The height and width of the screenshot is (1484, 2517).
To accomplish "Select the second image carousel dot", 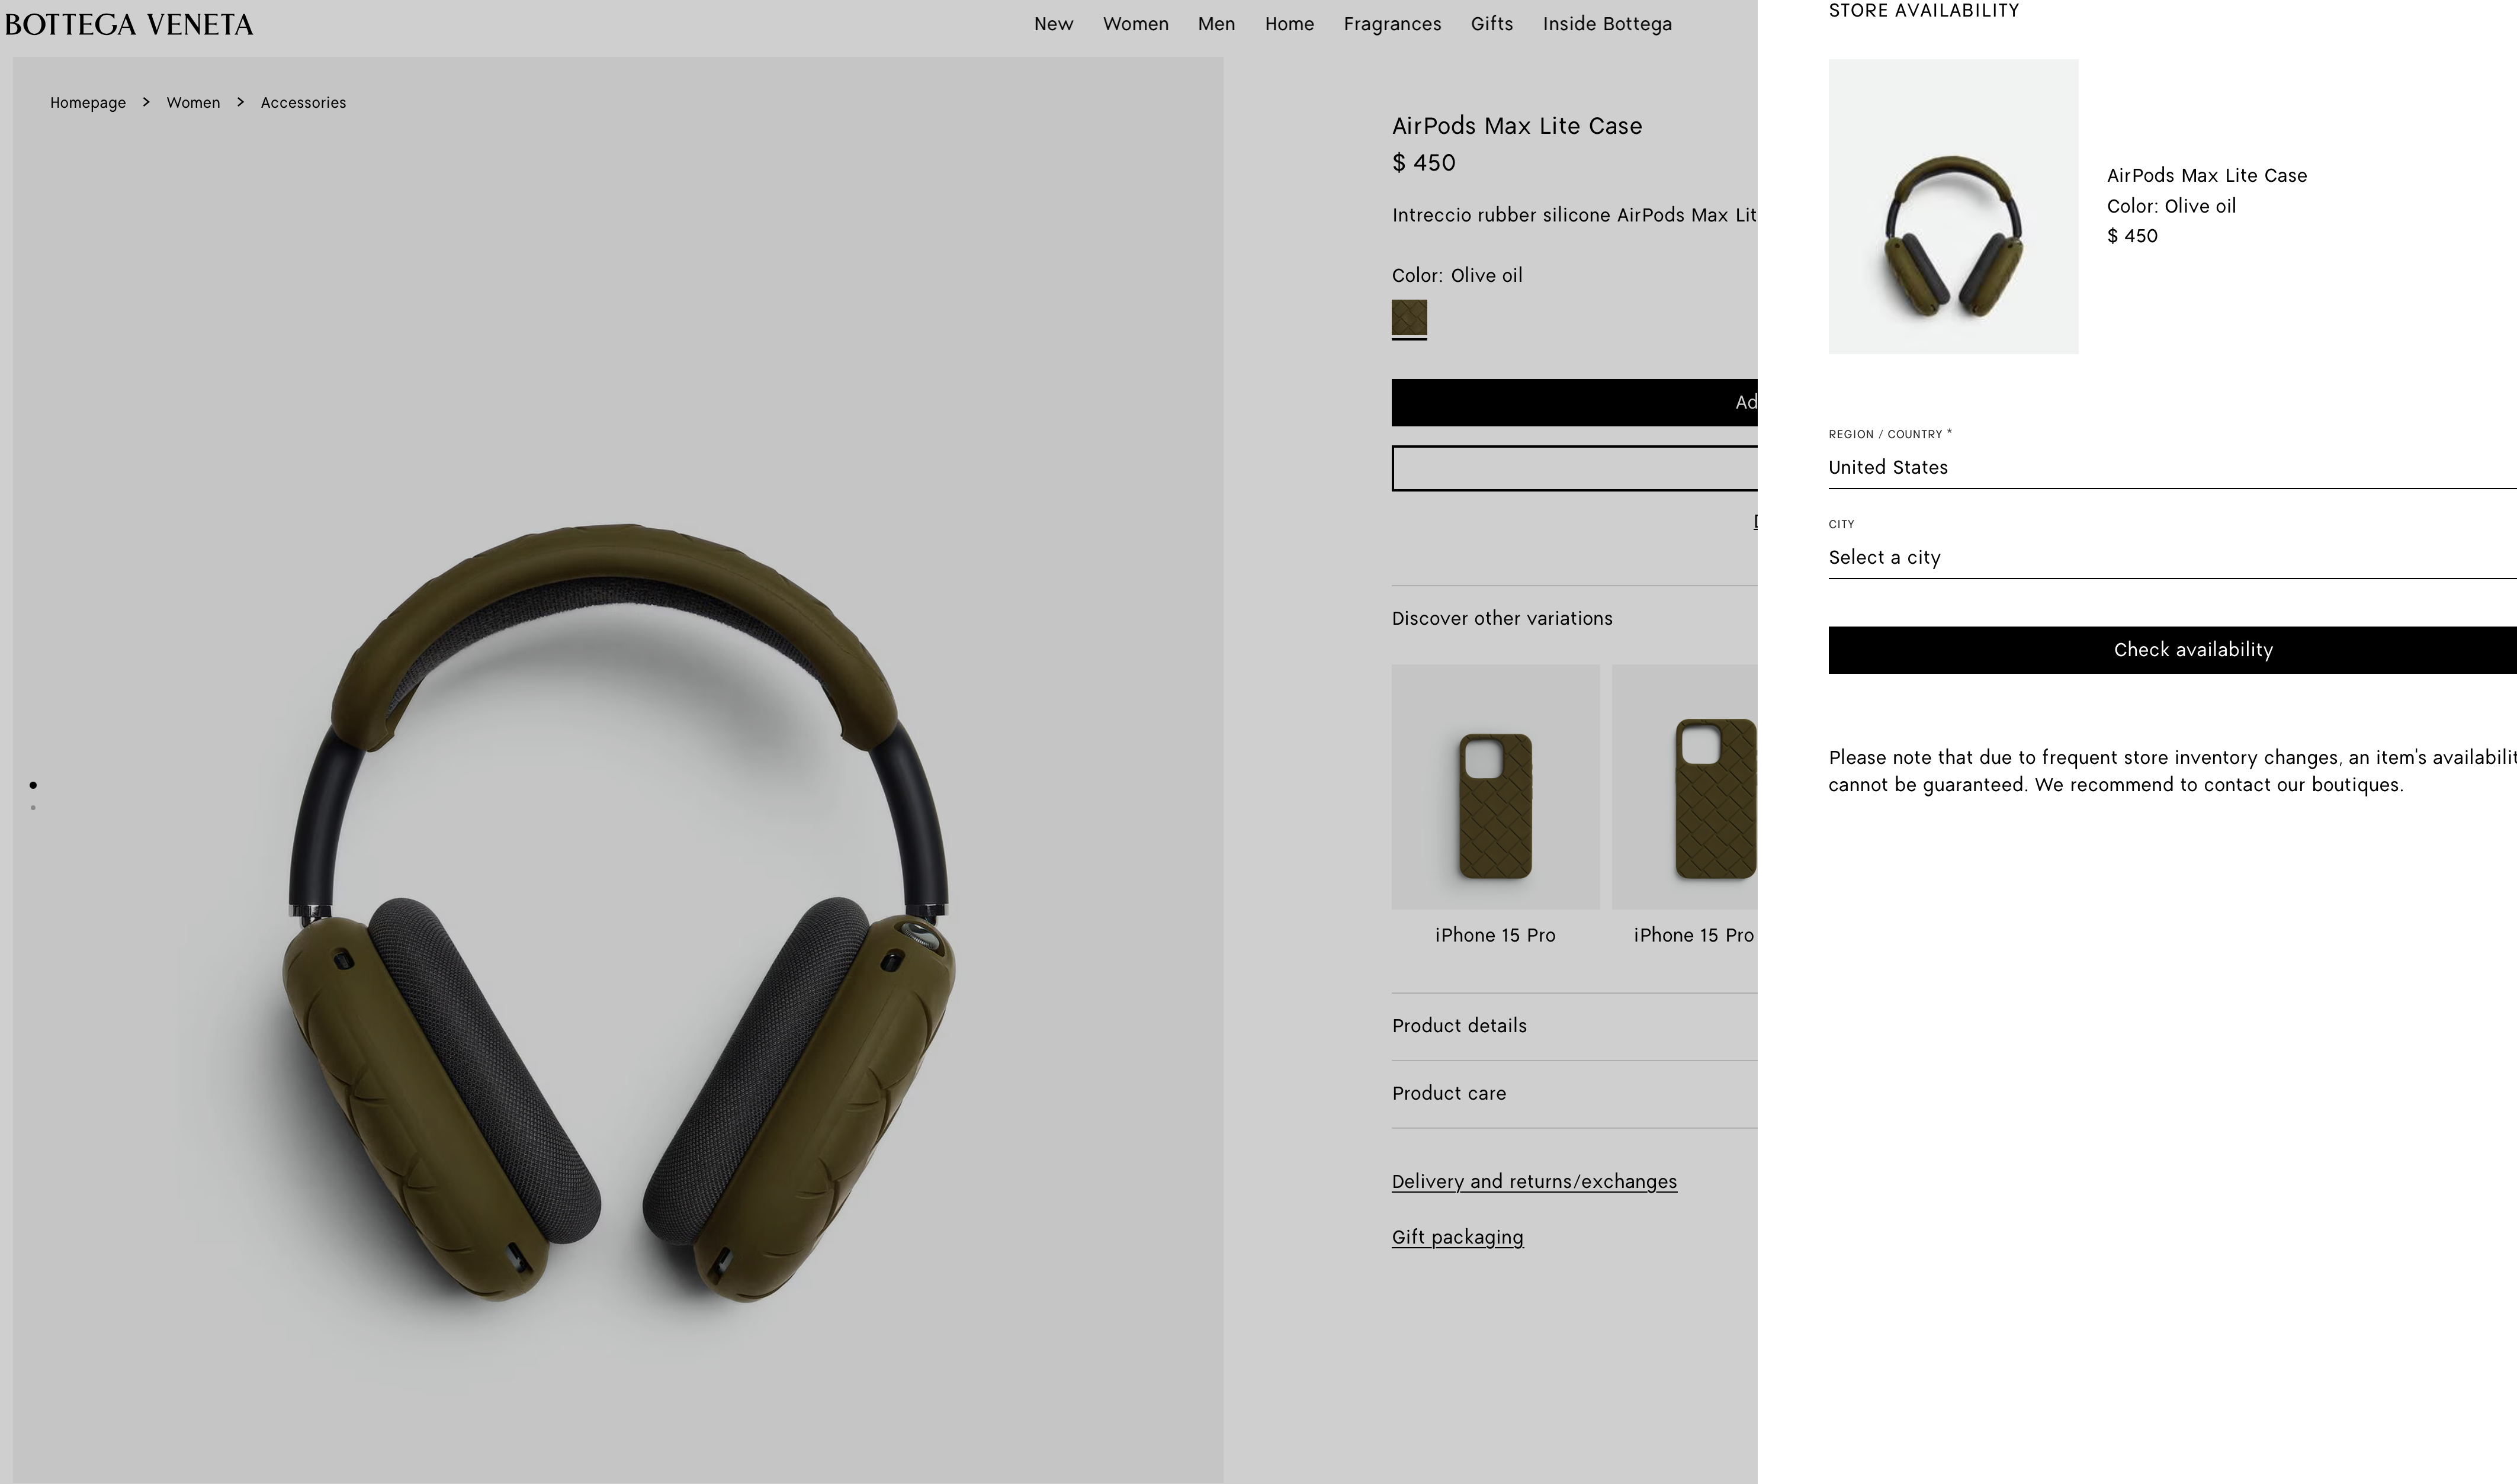I will click(33, 808).
